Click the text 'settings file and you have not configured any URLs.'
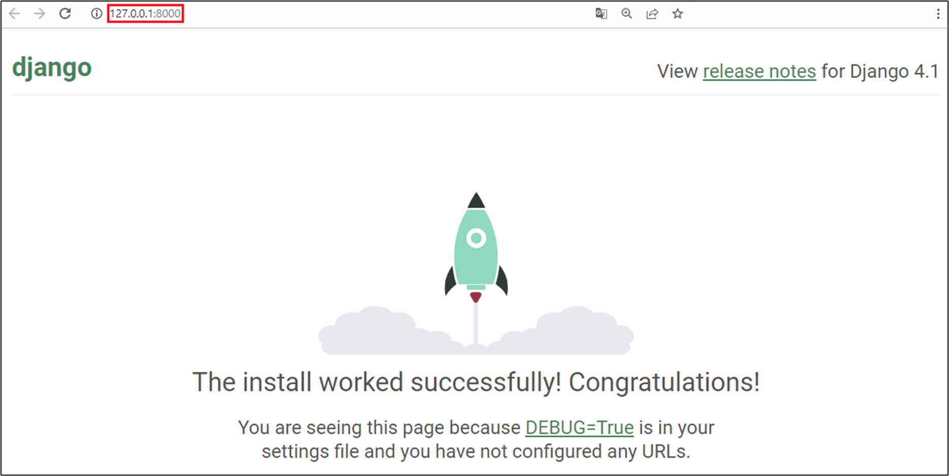The image size is (949, 476). point(476,451)
